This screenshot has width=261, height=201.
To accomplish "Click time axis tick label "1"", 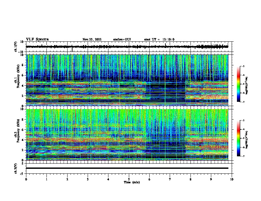I will click(46, 179).
